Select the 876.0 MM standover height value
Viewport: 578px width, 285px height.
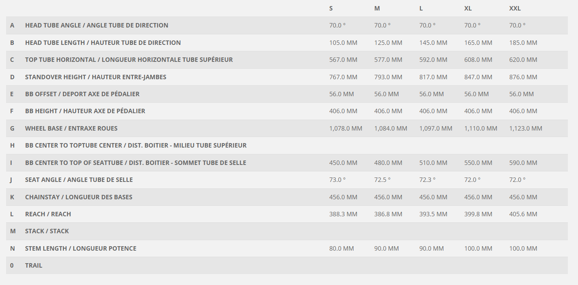(523, 77)
